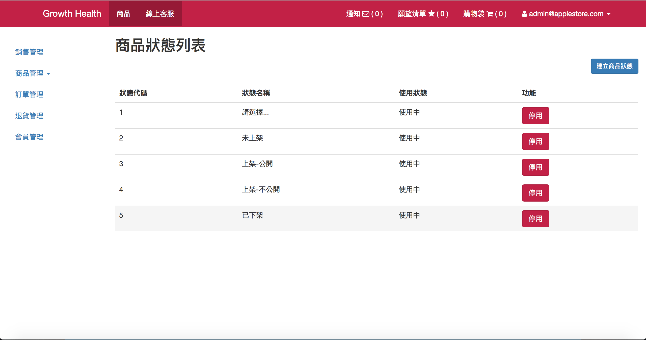This screenshot has height=340, width=646.
Task: Click 停用 for the 上架-不公開 row
Action: click(535, 193)
